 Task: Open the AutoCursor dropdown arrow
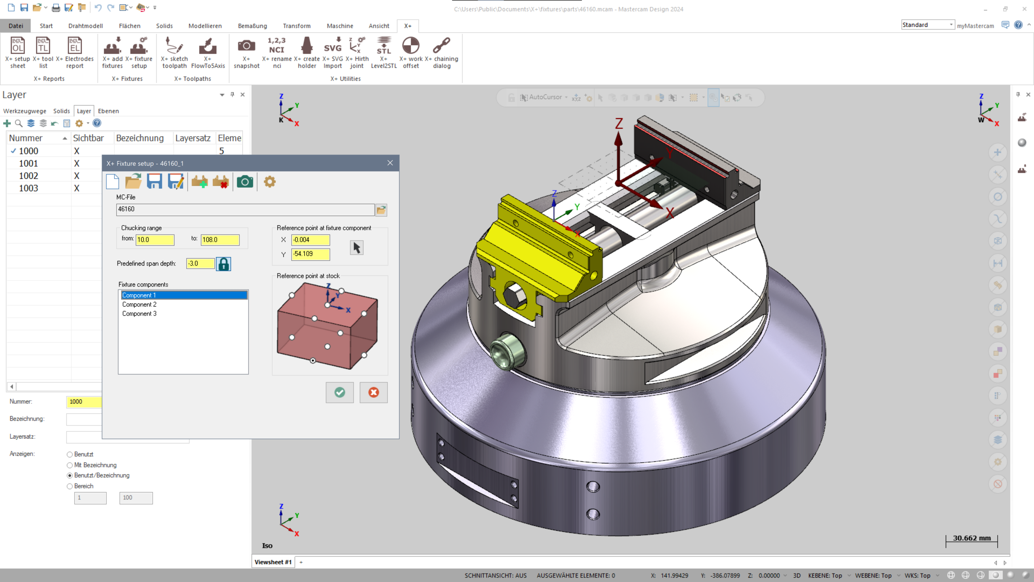[566, 97]
